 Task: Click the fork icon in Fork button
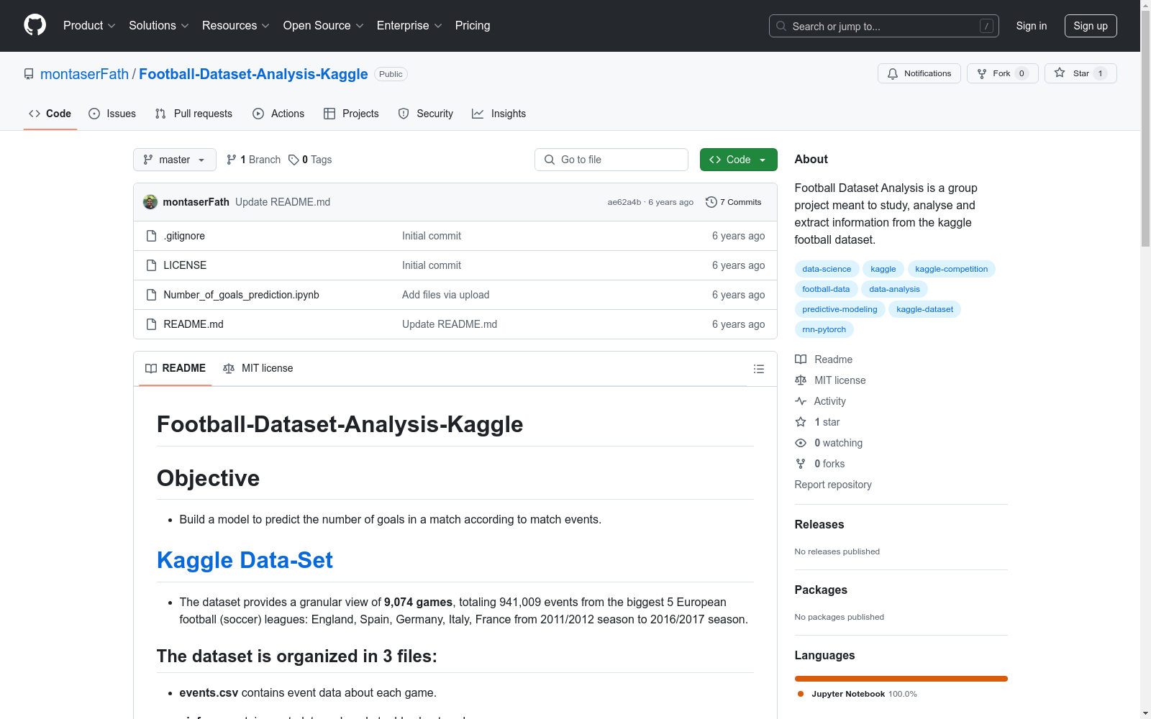(982, 73)
